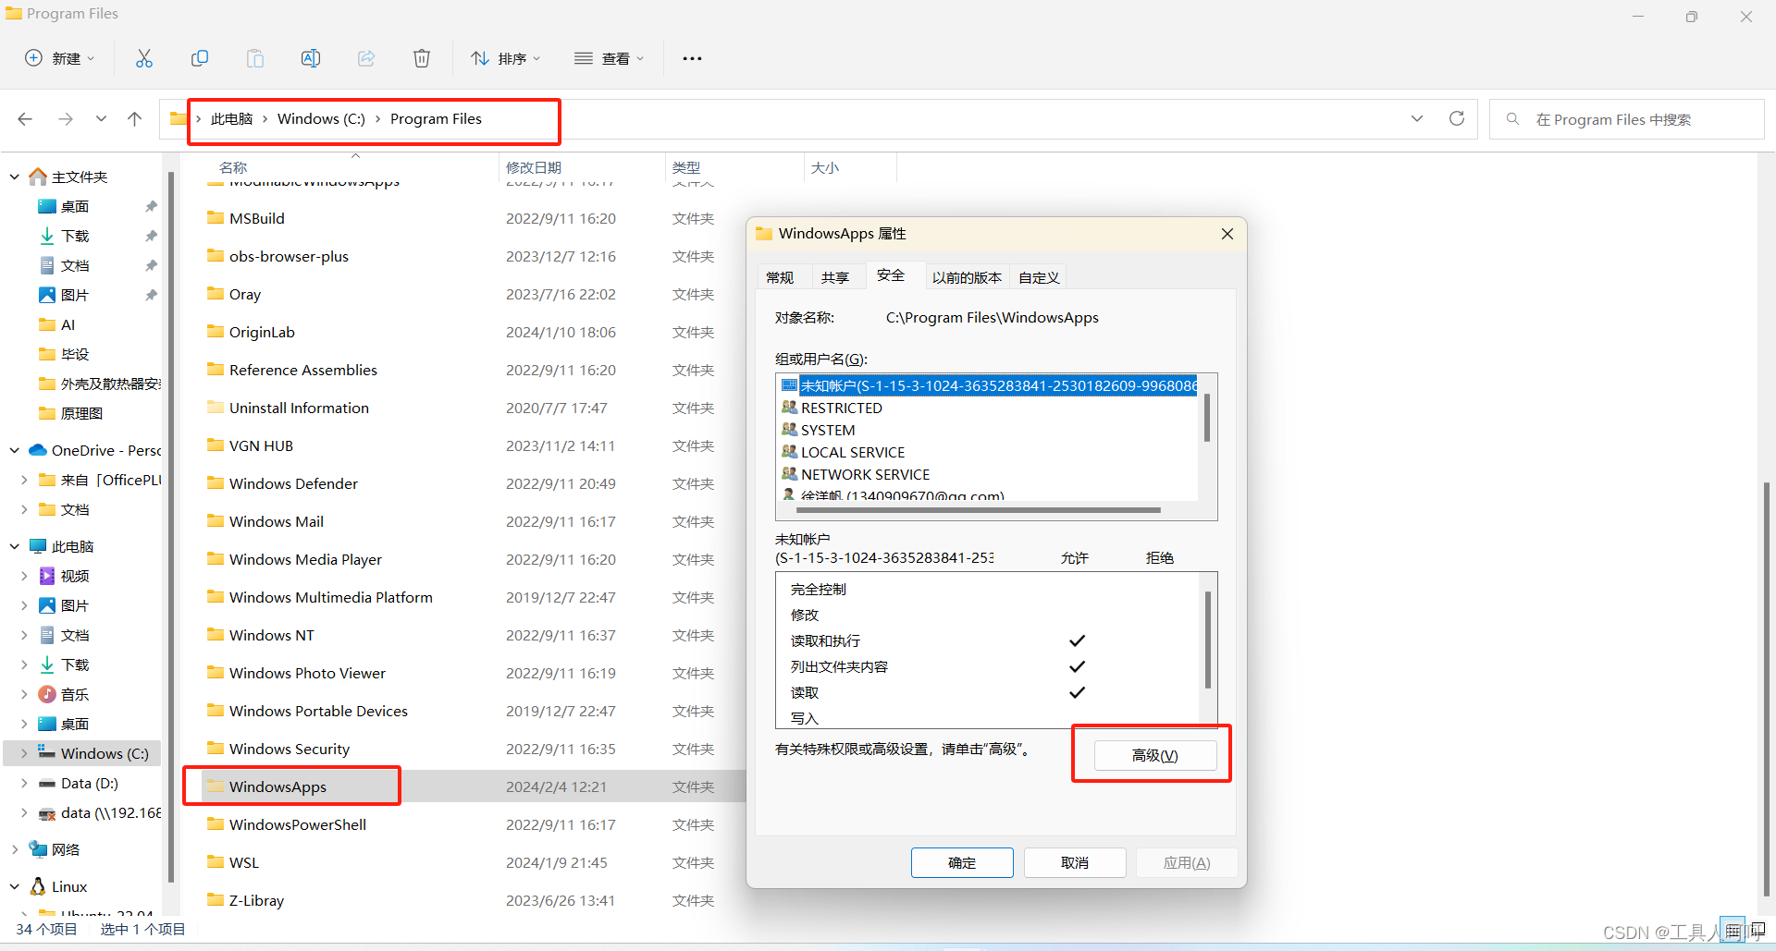Viewport: 1776px width, 951px height.
Task: Expand address bar history dropdown
Action: [x=1417, y=118]
